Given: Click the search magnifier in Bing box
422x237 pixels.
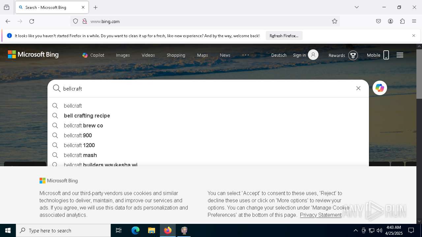Looking at the screenshot, I should tap(57, 88).
